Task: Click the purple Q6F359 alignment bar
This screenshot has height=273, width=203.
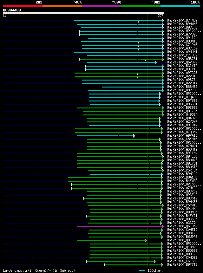Action: (120, 226)
